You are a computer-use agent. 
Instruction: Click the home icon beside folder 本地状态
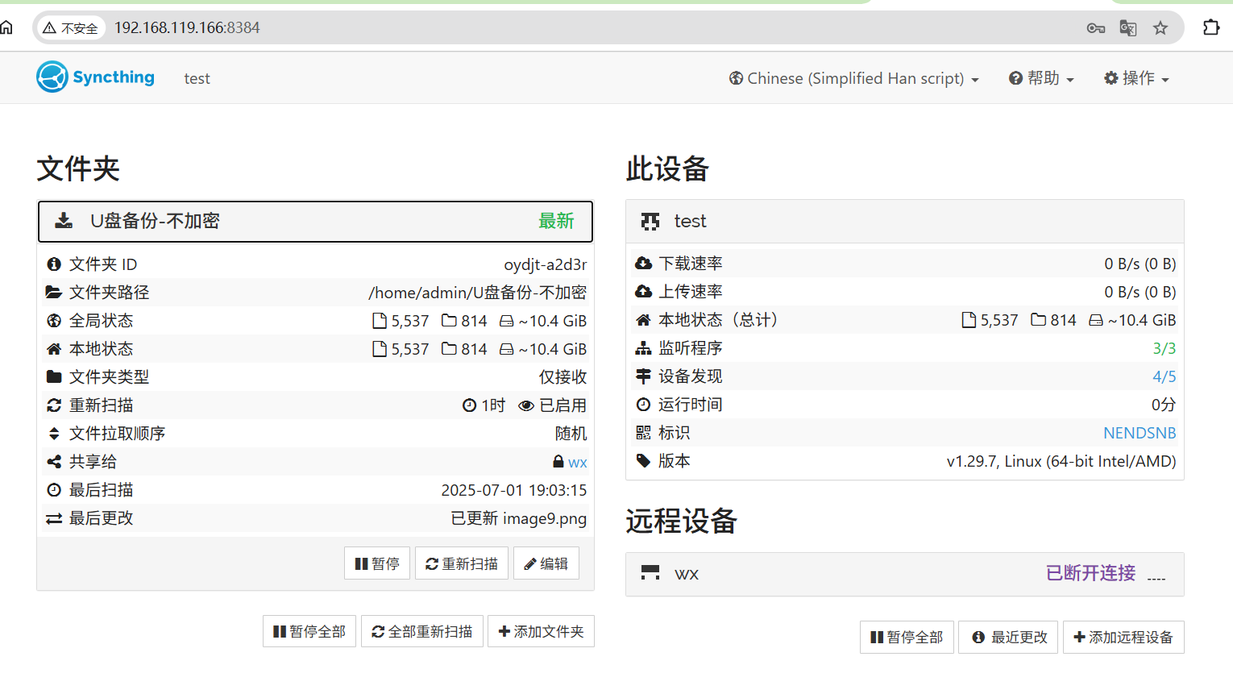(x=54, y=349)
